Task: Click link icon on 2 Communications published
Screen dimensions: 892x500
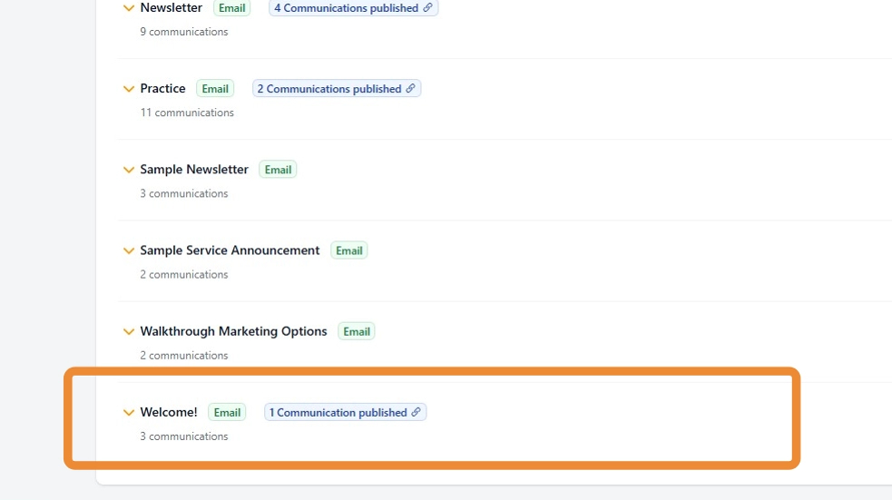Action: [411, 89]
